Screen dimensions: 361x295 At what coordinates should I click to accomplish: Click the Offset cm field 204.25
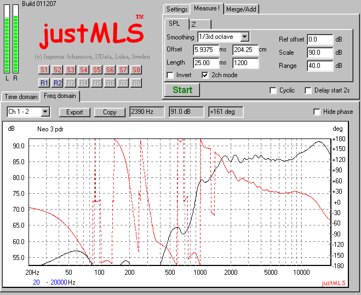point(245,50)
